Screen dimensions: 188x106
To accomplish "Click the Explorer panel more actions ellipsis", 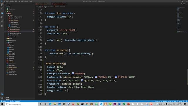I will click(x=33, y=4).
